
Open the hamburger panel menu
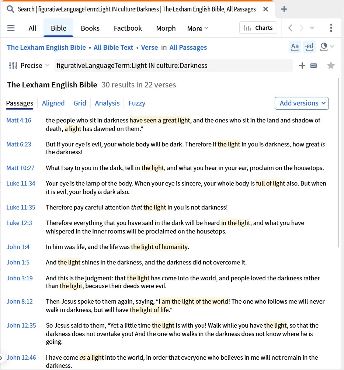coord(11,28)
